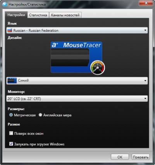Viewport: 155px width, 165px height.
Task: Confirm settings with the OK button
Action: (120, 157)
